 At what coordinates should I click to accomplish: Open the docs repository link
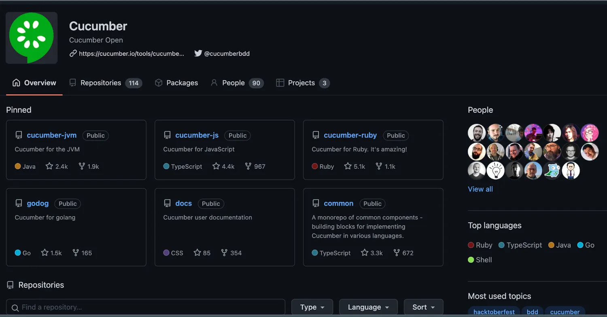pos(183,204)
